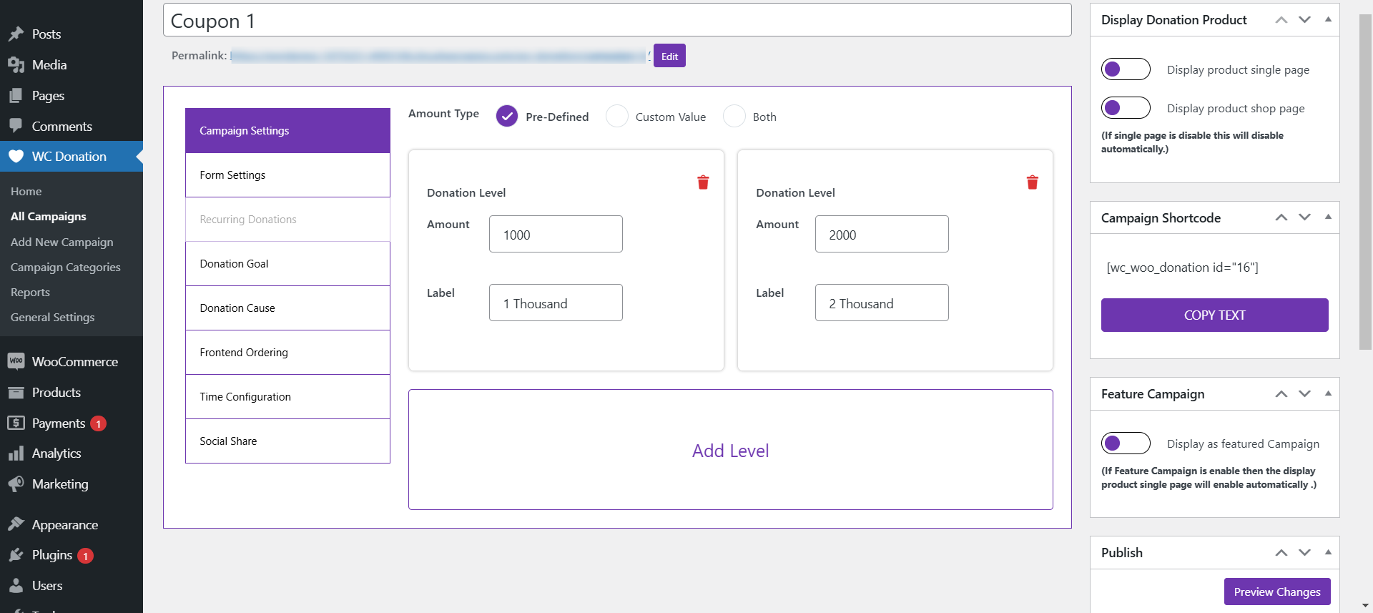Open Form Settings tab
The width and height of the screenshot is (1373, 613).
(x=287, y=175)
